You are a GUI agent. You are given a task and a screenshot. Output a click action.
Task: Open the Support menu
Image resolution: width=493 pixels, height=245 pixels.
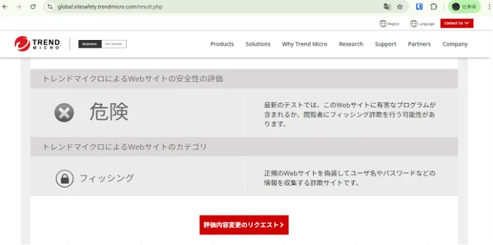tap(386, 44)
